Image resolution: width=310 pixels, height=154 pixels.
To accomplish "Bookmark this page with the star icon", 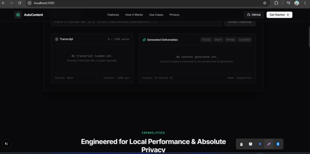I will [x=265, y=3].
